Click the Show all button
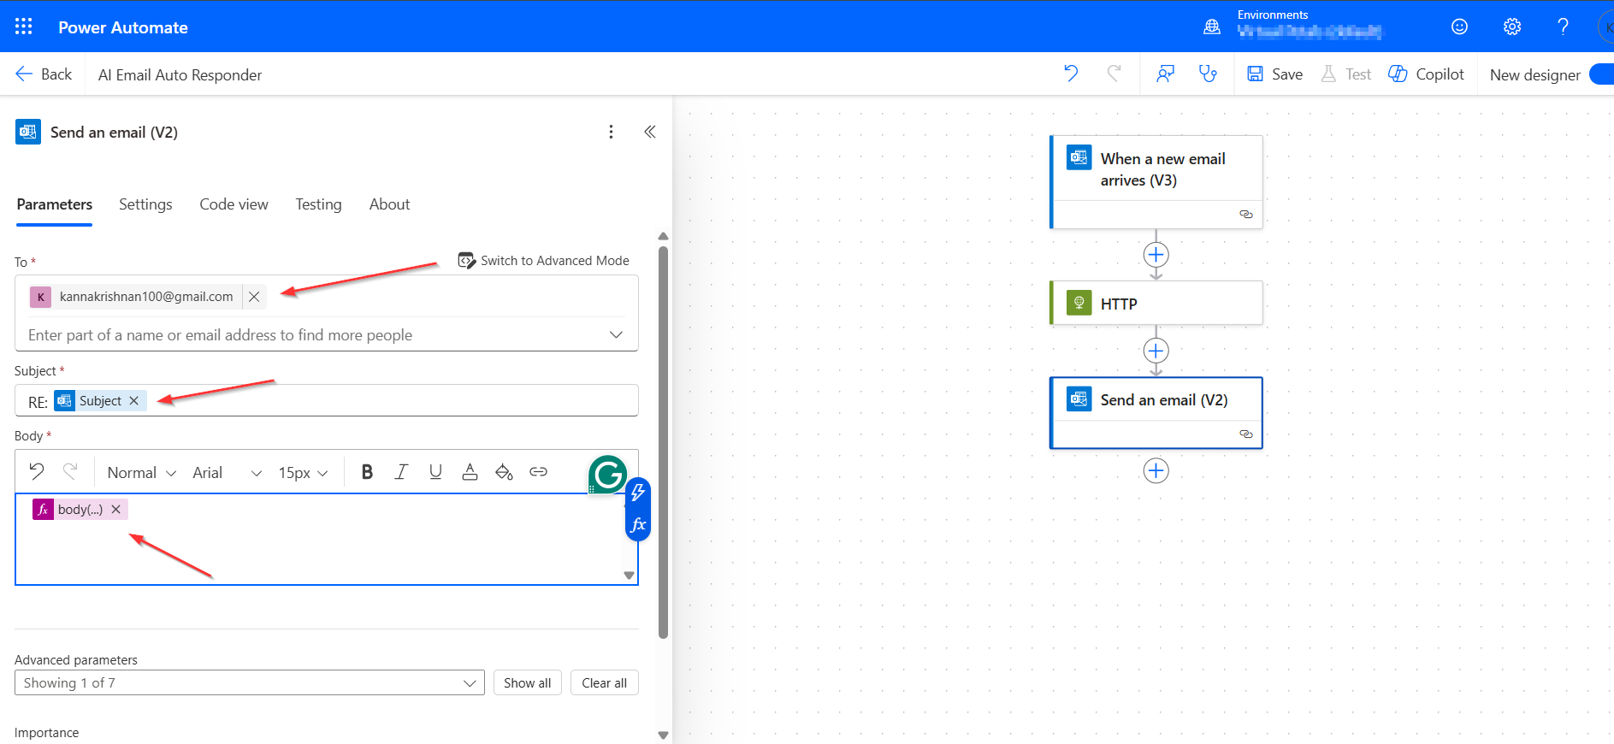Image resolution: width=1614 pixels, height=744 pixels. 527,682
